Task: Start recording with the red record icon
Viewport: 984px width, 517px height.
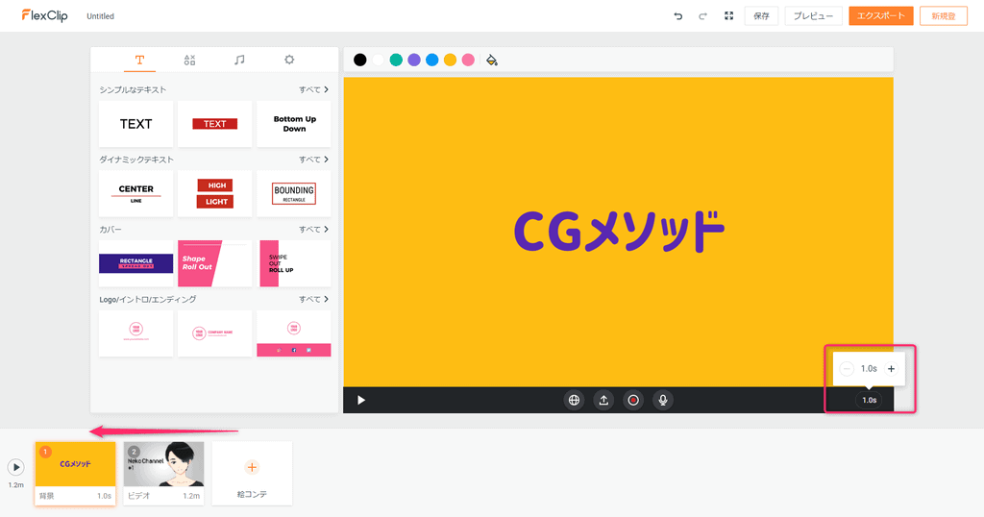Action: [632, 400]
